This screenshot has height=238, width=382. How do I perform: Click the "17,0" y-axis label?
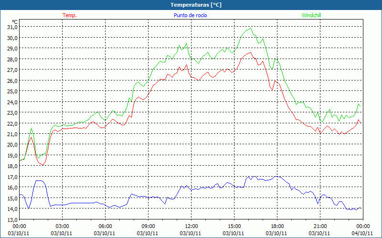[12, 177]
